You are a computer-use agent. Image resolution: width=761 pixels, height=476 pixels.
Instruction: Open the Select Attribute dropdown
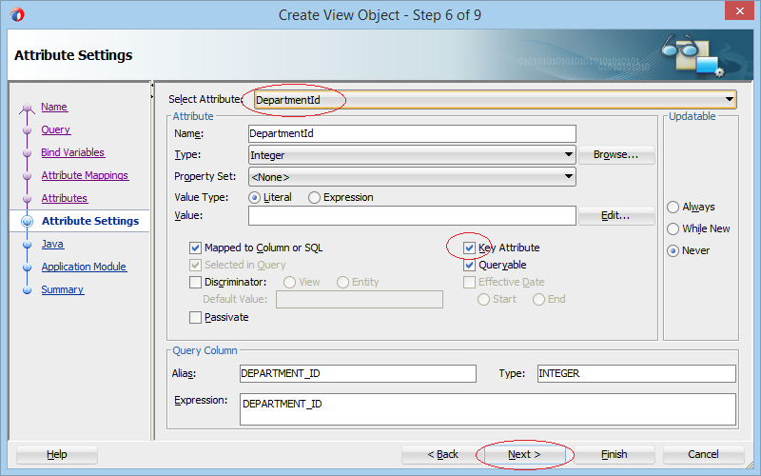pyautogui.click(x=495, y=100)
